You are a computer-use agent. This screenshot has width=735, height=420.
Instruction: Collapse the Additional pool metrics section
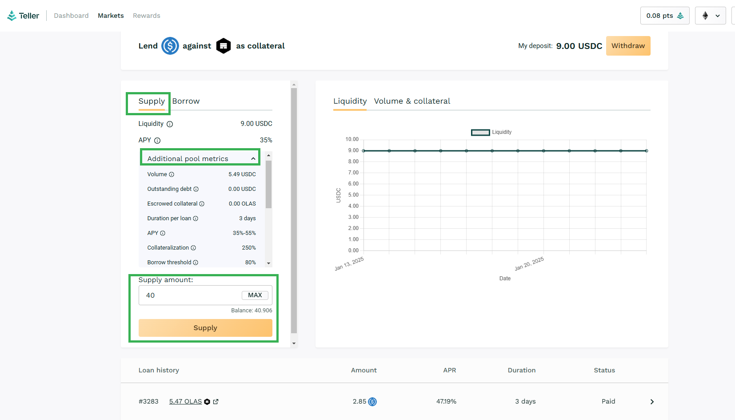point(253,159)
